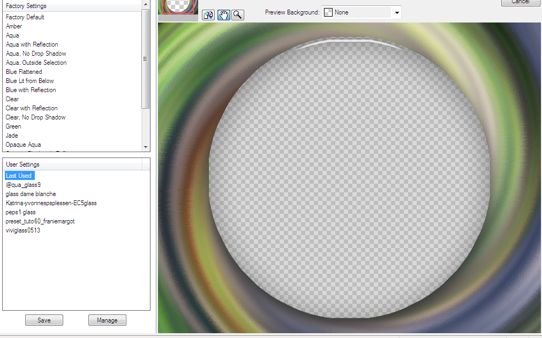Select the Green preset
The width and height of the screenshot is (542, 338).
tap(13, 126)
